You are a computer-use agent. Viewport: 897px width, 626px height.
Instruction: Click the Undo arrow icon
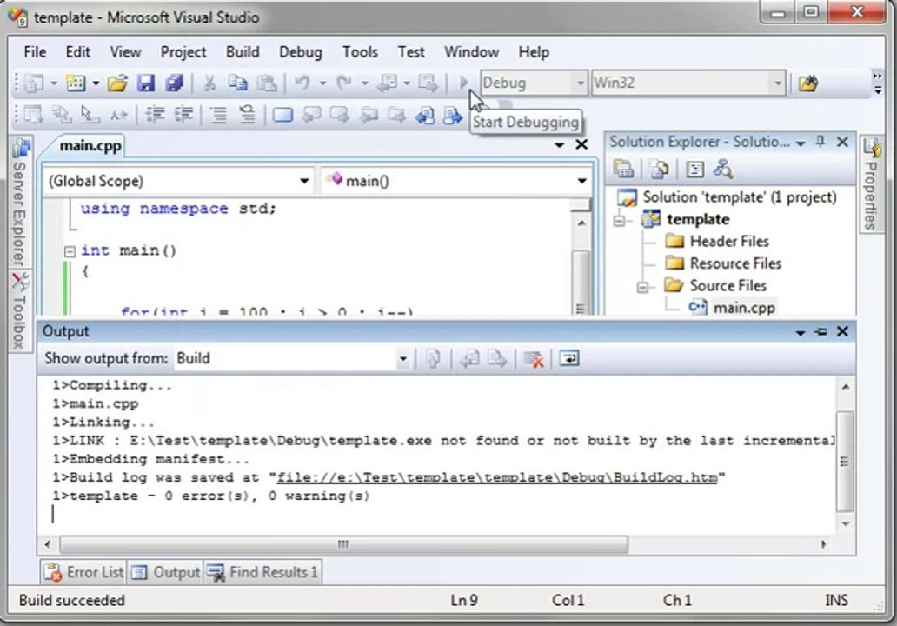[302, 83]
